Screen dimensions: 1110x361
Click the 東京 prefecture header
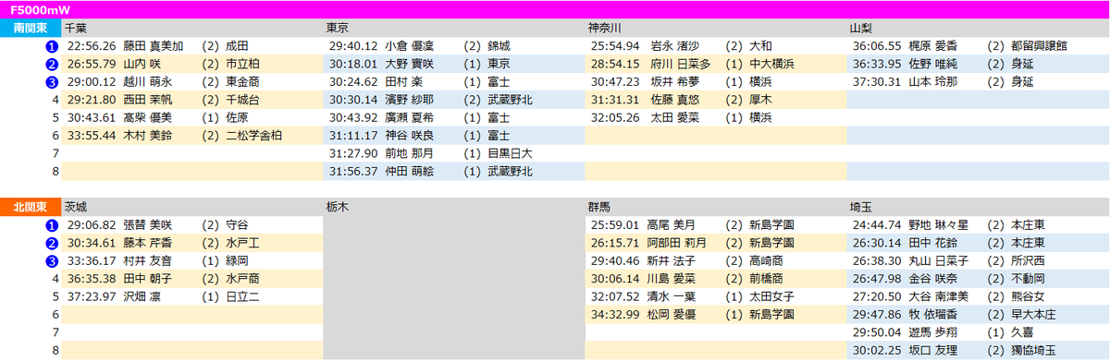338,28
